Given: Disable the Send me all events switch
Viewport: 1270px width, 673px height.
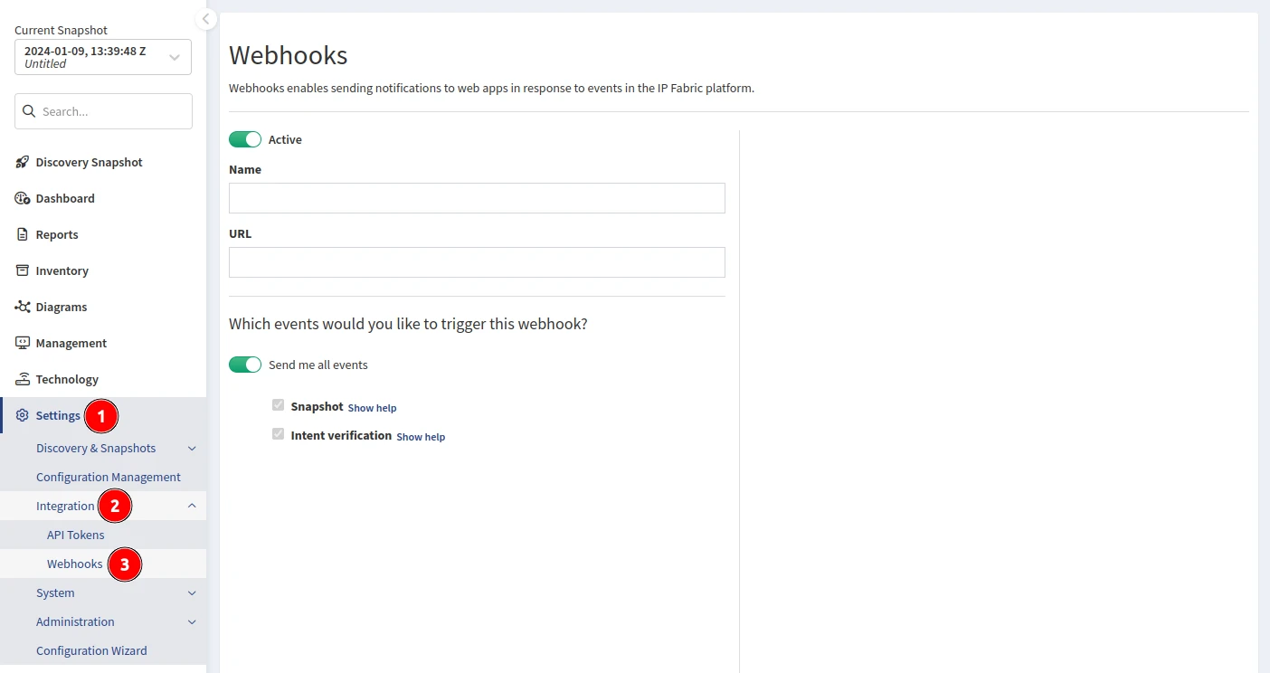Looking at the screenshot, I should 245,365.
